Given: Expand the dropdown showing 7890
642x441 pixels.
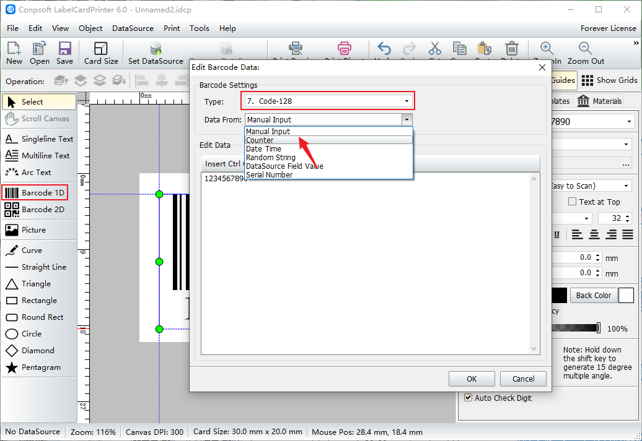Looking at the screenshot, I should point(629,121).
